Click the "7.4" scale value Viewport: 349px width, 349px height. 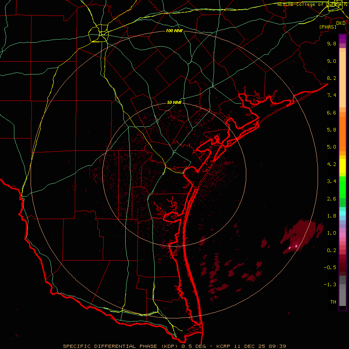332,95
